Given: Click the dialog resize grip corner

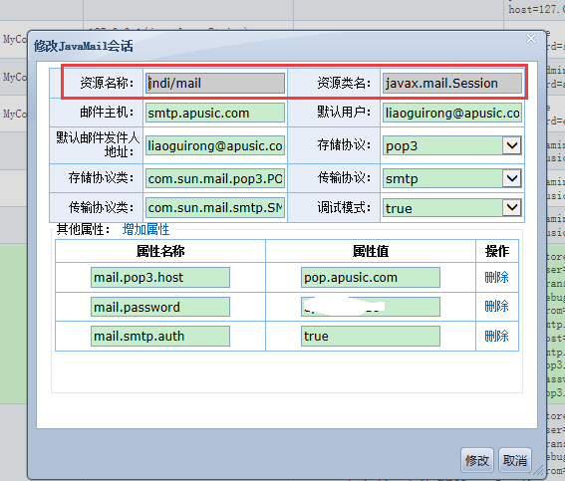Looking at the screenshot, I should pyautogui.click(x=539, y=470).
